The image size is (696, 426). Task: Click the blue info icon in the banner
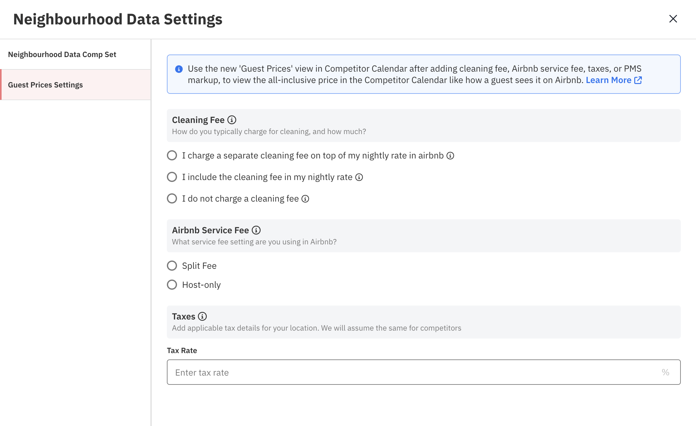pyautogui.click(x=179, y=69)
